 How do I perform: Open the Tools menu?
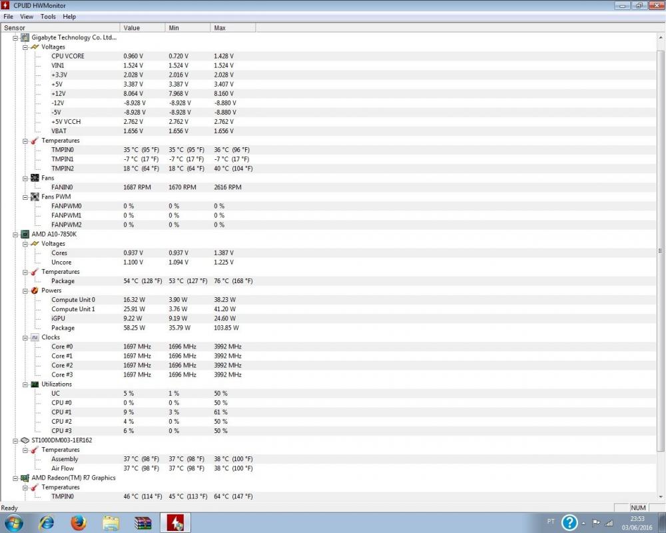pos(48,17)
